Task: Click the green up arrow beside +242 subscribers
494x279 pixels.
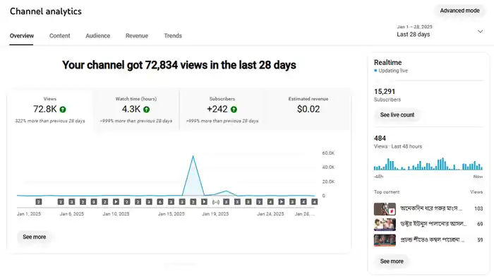Action: point(234,109)
